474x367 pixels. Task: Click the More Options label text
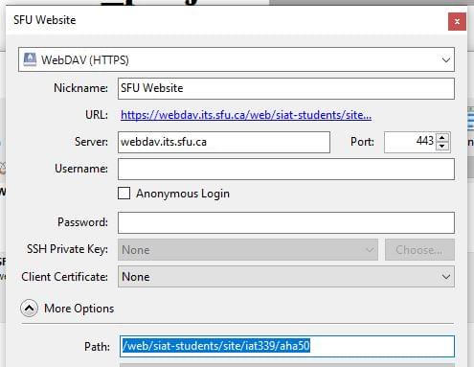pos(79,309)
